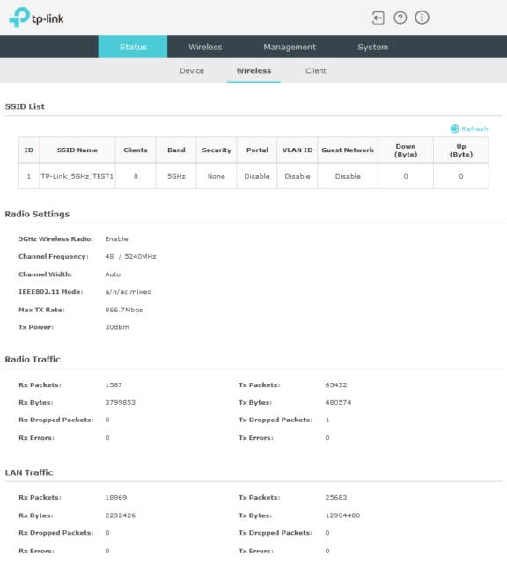The width and height of the screenshot is (507, 563).
Task: Click the Clients column header
Action: click(x=136, y=150)
